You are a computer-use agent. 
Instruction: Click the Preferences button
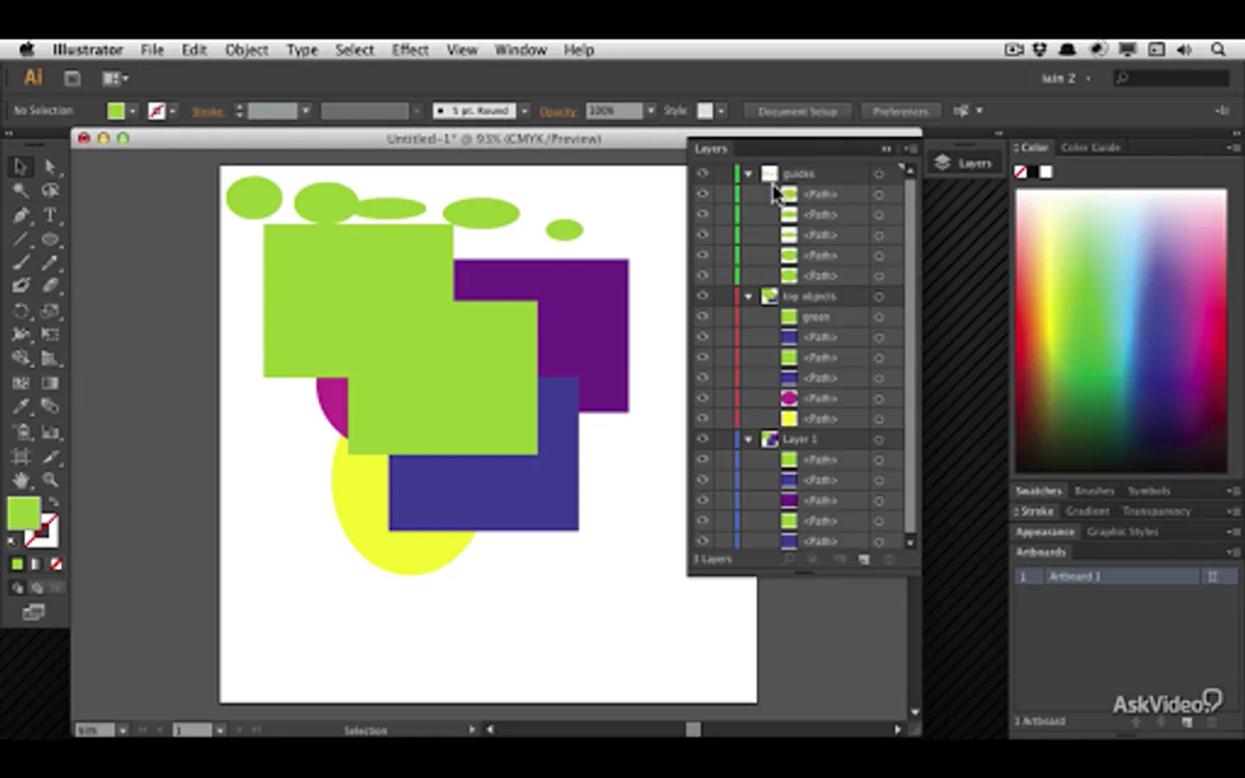tap(900, 112)
